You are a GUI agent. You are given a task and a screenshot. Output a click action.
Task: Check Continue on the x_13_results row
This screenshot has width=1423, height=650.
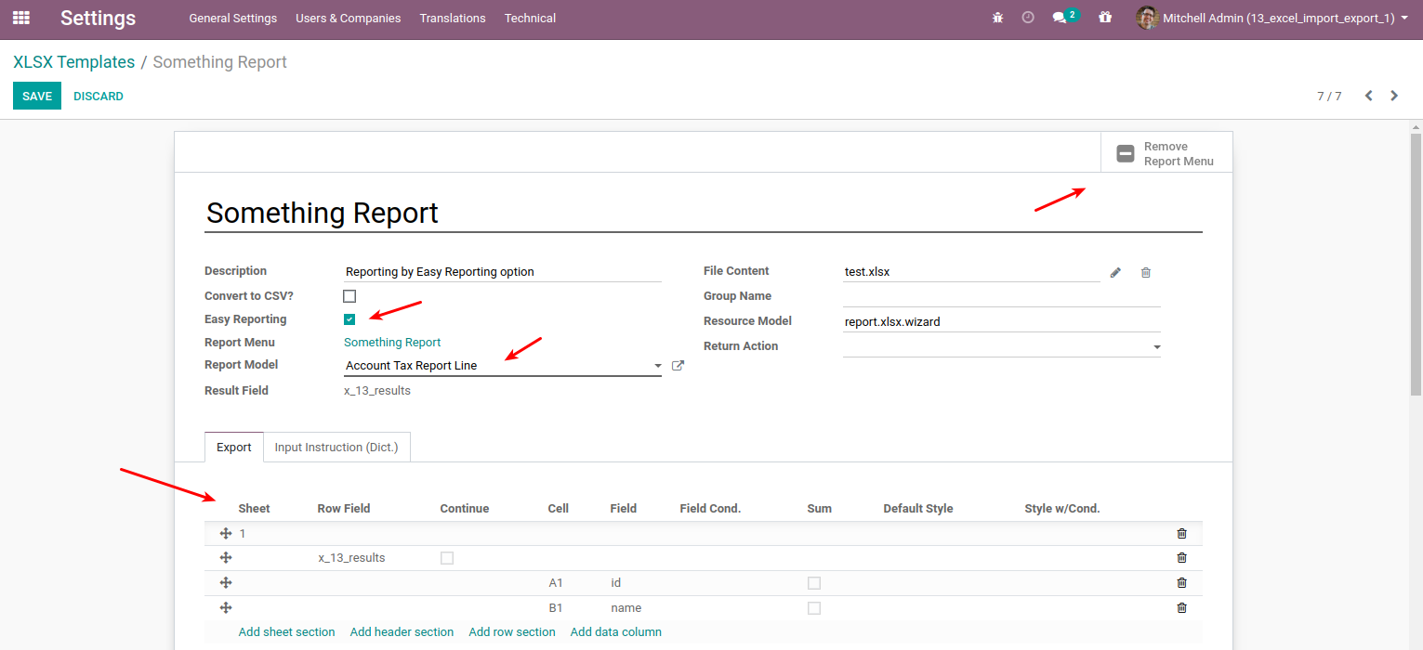(447, 557)
